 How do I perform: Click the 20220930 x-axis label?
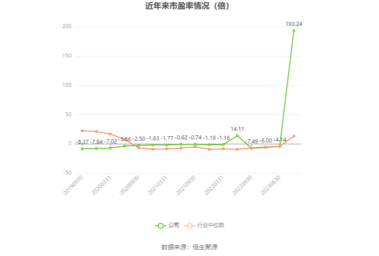242,185
